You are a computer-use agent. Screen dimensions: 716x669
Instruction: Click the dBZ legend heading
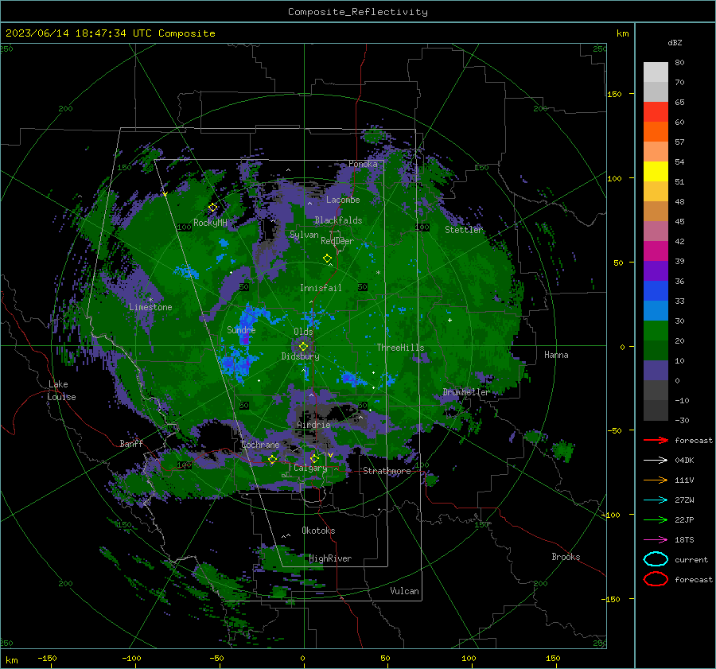675,42
